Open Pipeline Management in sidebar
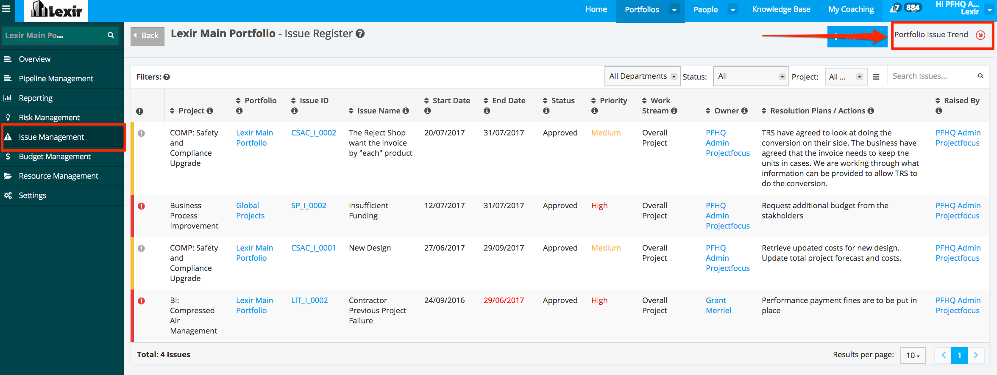This screenshot has width=997, height=375. pos(62,79)
